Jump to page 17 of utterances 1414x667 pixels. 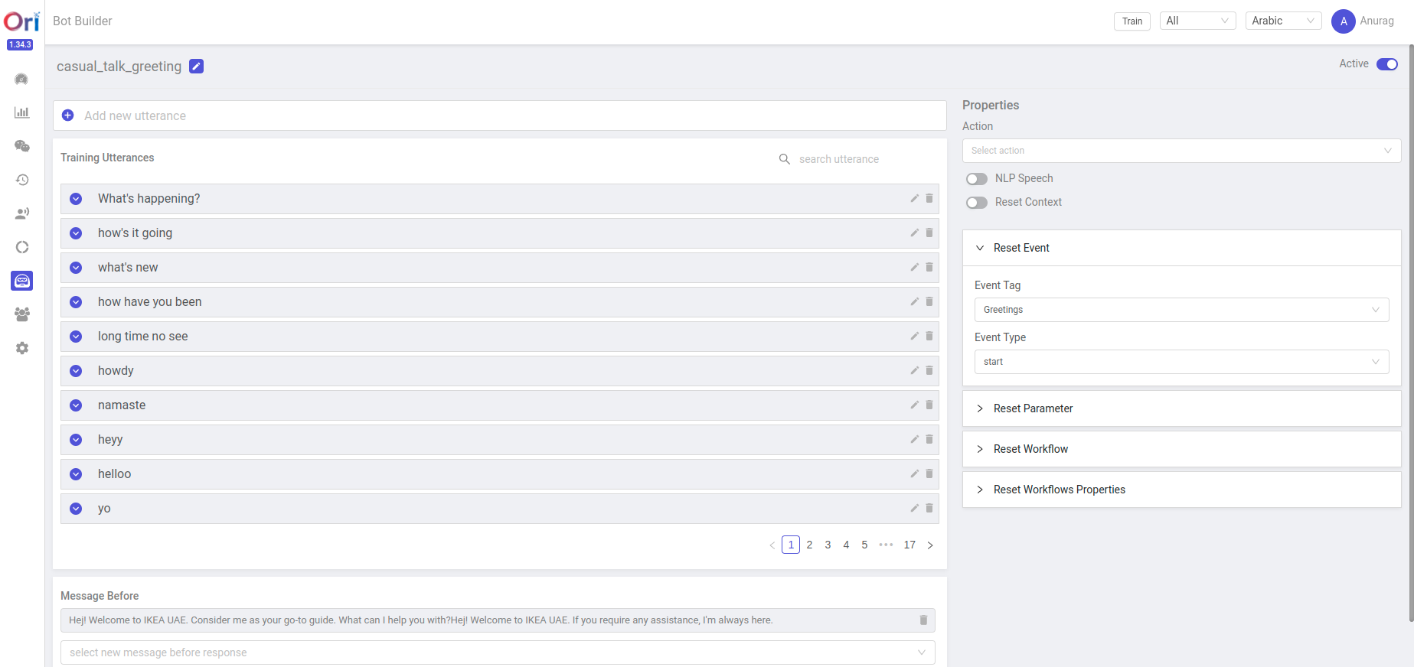pos(909,545)
